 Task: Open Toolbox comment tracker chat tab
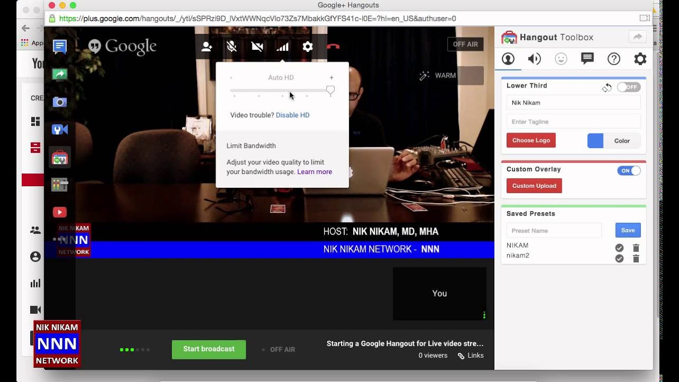(x=587, y=59)
